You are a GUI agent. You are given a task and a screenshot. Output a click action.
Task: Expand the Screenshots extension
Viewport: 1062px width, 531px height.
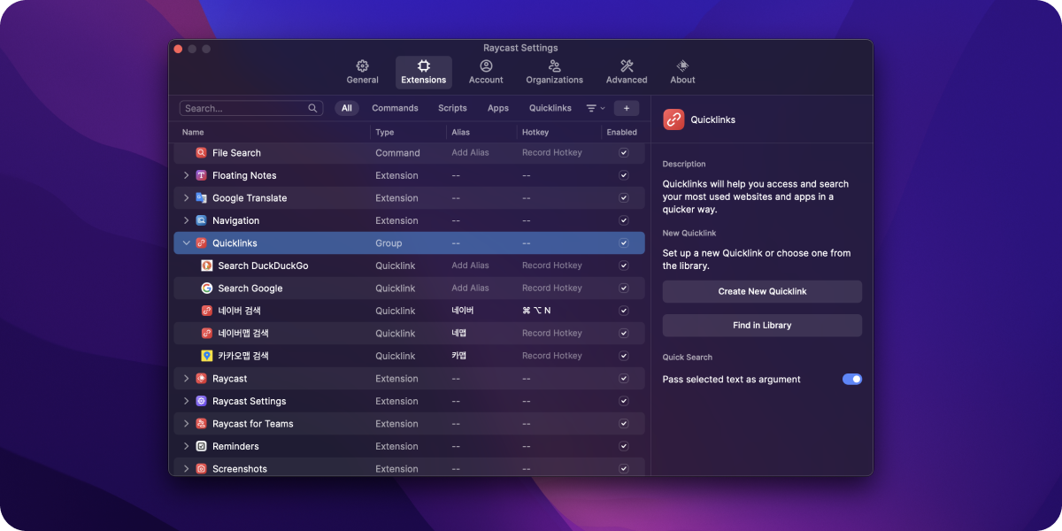tap(186, 469)
